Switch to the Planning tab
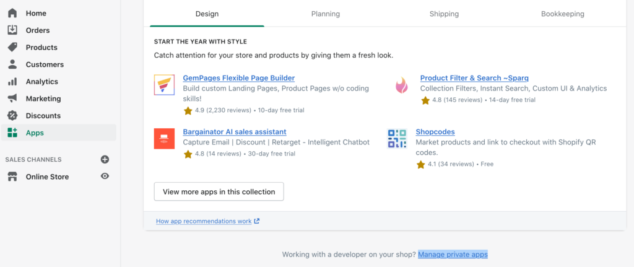634x267 pixels. pos(326,14)
